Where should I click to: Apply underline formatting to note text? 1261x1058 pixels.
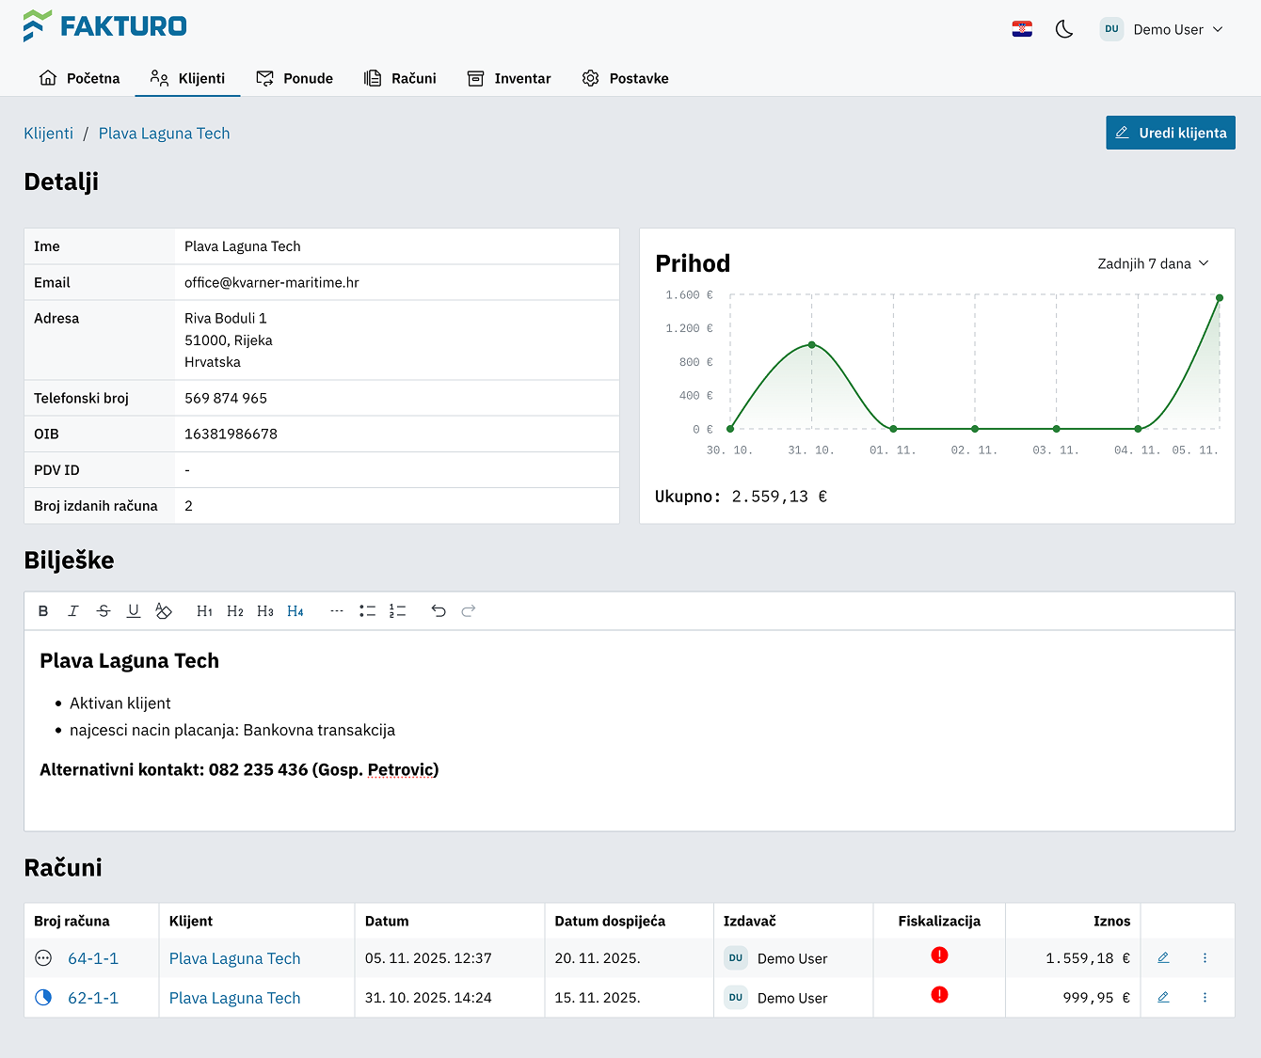pos(134,610)
